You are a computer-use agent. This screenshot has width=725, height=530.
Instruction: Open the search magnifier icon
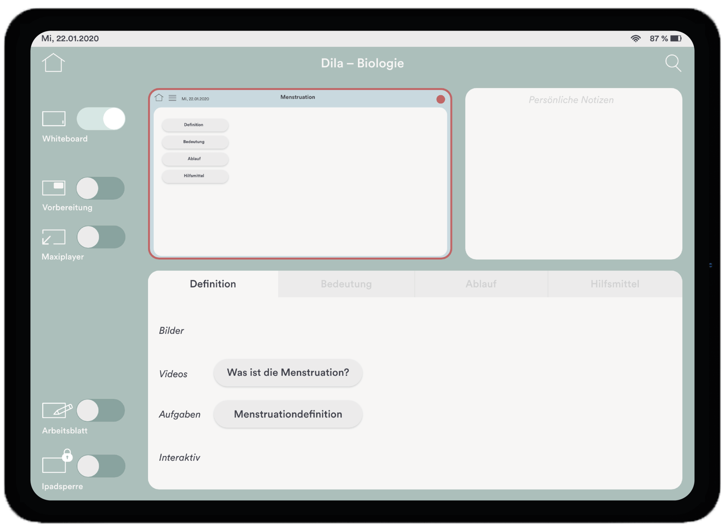pos(673,63)
